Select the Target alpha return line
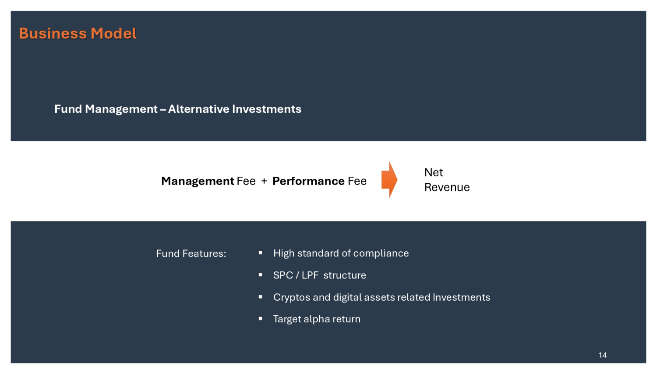This screenshot has width=657, height=374. click(317, 319)
